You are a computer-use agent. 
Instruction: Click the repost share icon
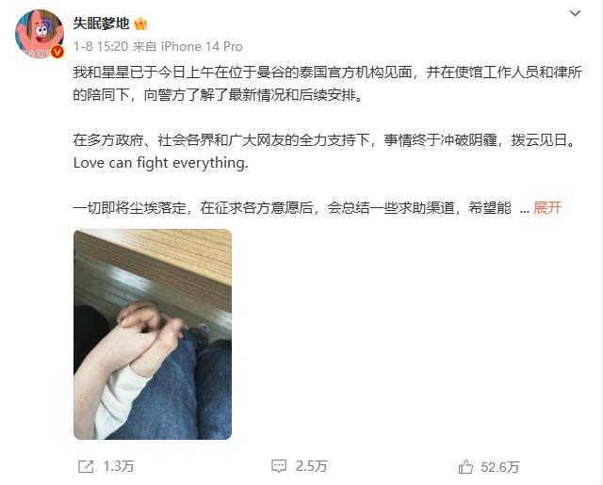86,466
